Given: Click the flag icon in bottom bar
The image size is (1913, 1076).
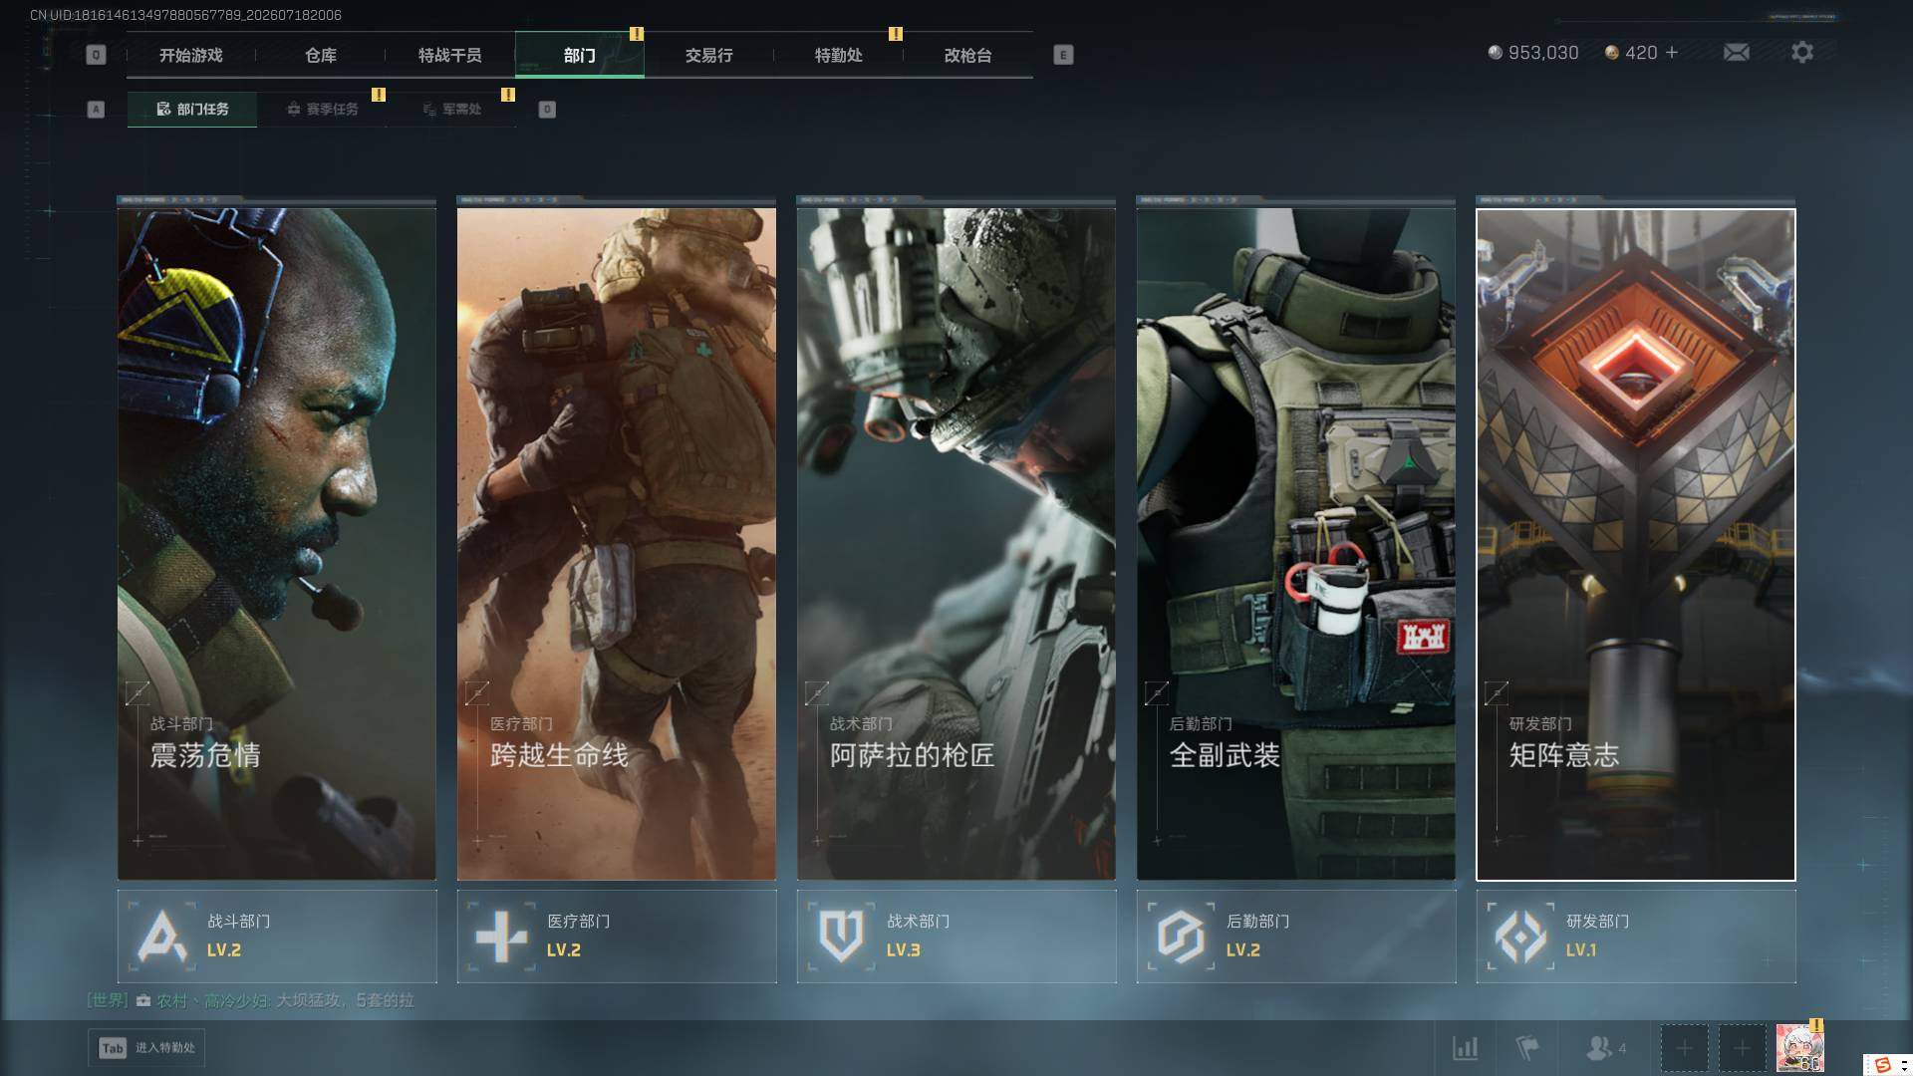Looking at the screenshot, I should tap(1526, 1047).
